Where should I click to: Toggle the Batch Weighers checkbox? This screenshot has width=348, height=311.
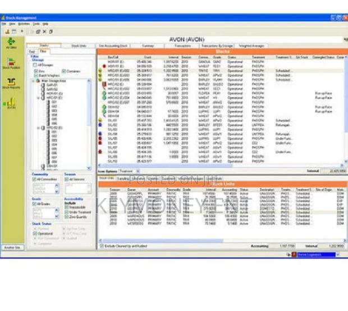pyautogui.click(x=36, y=75)
